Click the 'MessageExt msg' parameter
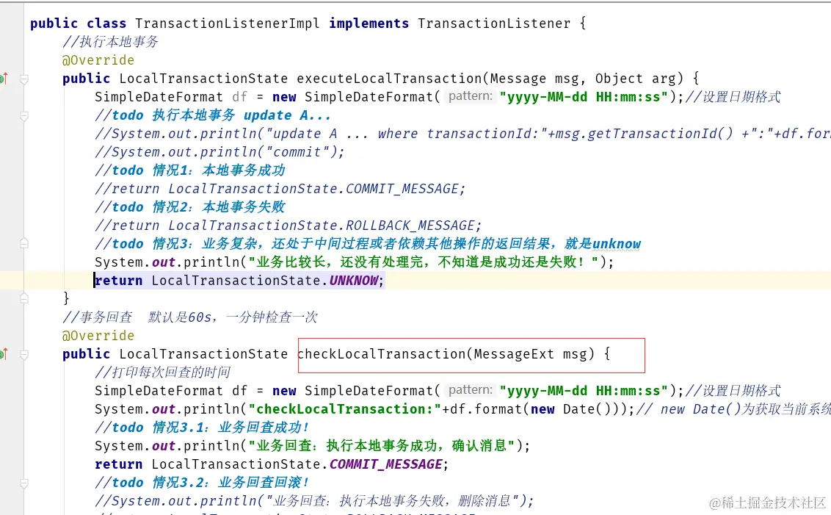The image size is (831, 515). coord(531,354)
